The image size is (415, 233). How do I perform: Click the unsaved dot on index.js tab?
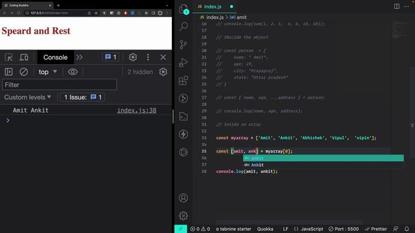(231, 6)
